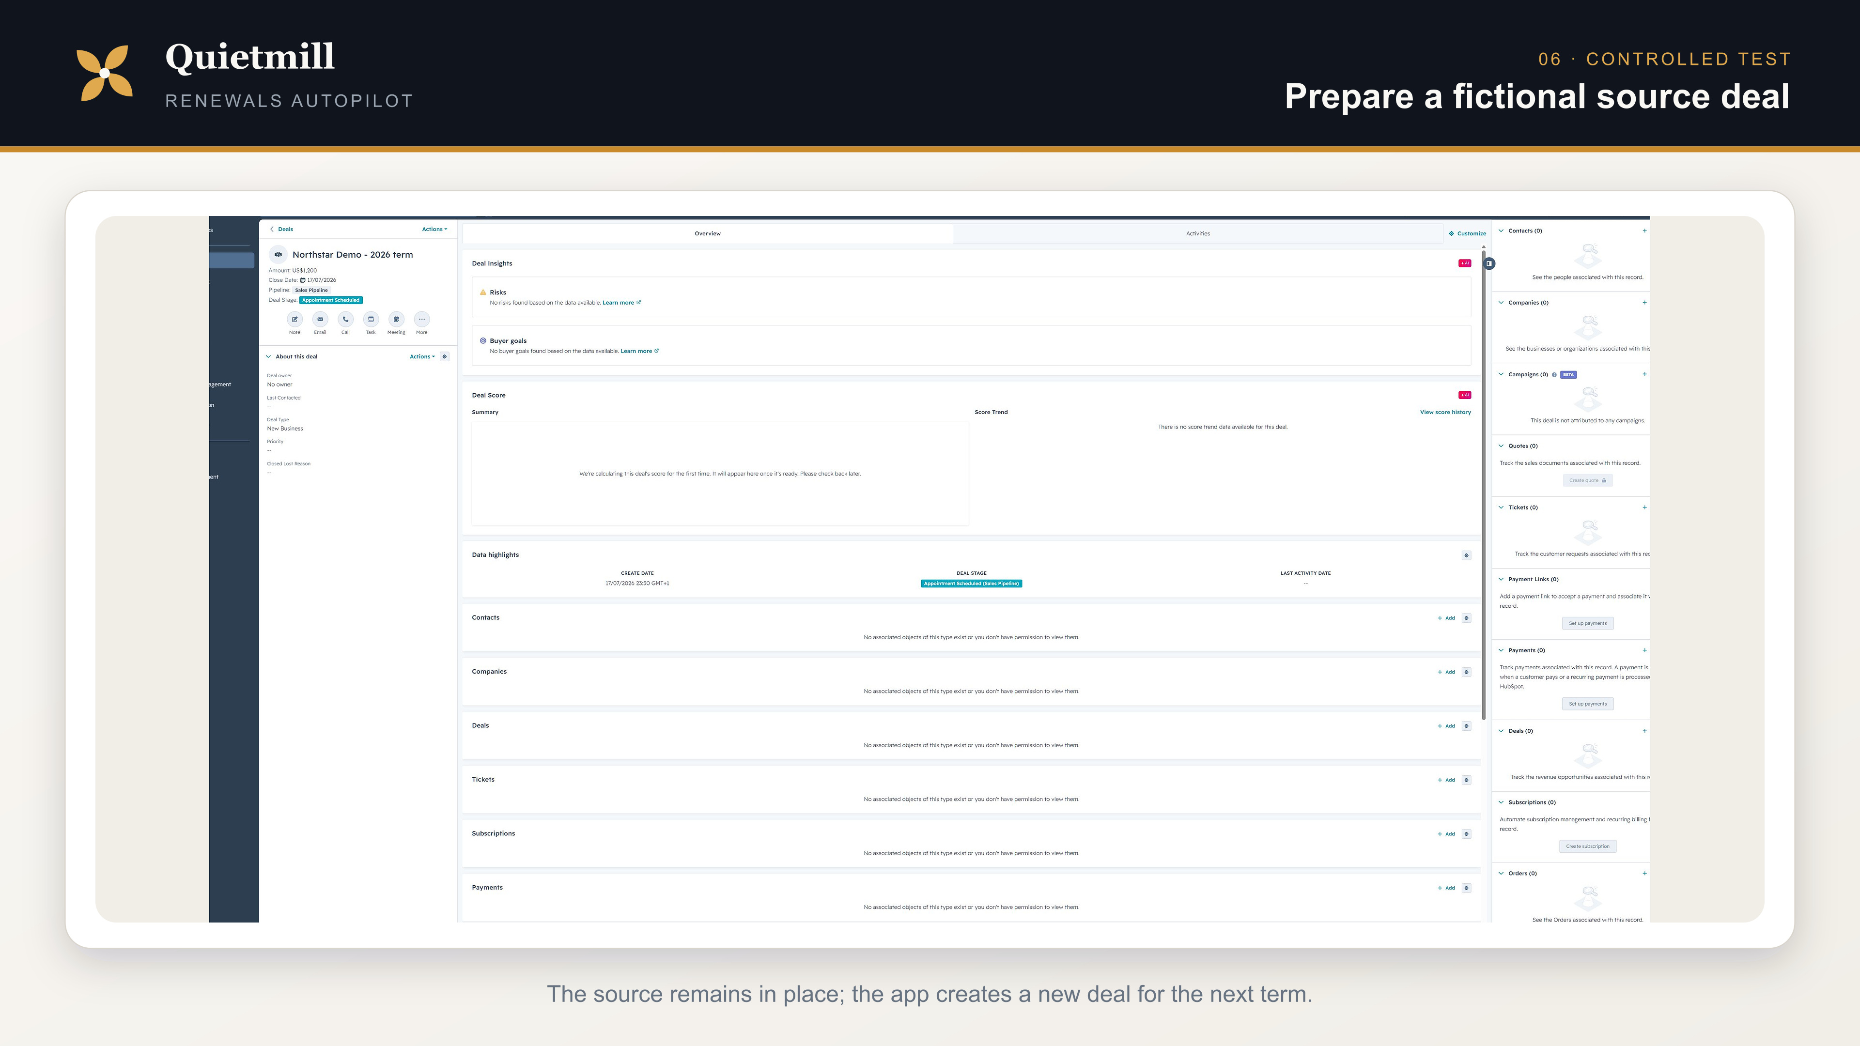Image resolution: width=1860 pixels, height=1046 pixels.
Task: Switch to the Overview tab
Action: pyautogui.click(x=708, y=233)
